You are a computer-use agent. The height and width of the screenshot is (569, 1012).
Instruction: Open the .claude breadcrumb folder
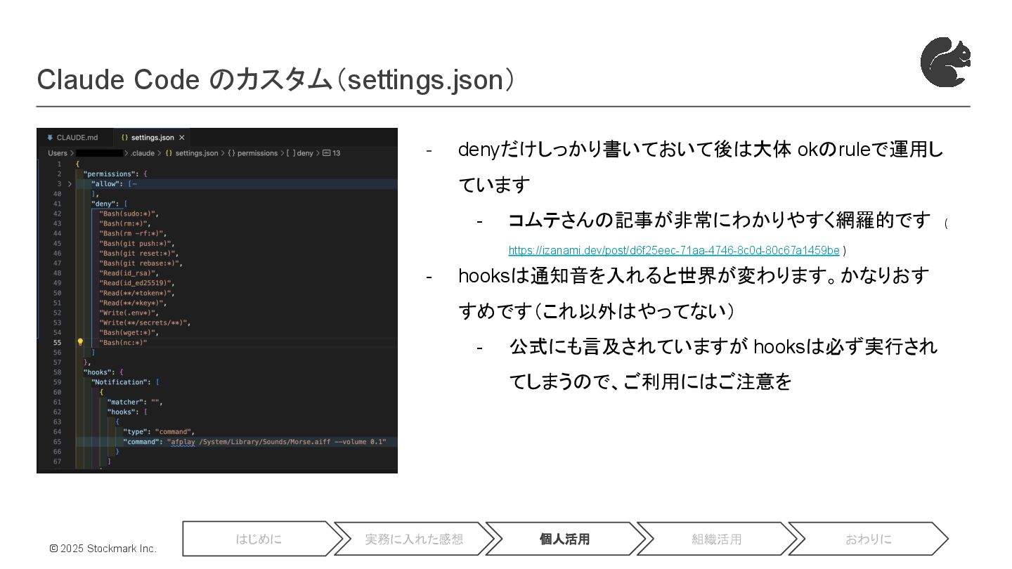point(143,153)
